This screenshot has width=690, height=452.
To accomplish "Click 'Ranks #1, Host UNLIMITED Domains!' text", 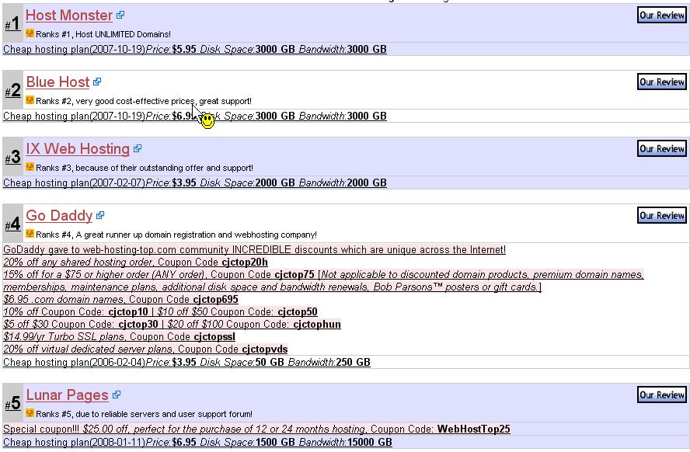I will pos(103,34).
